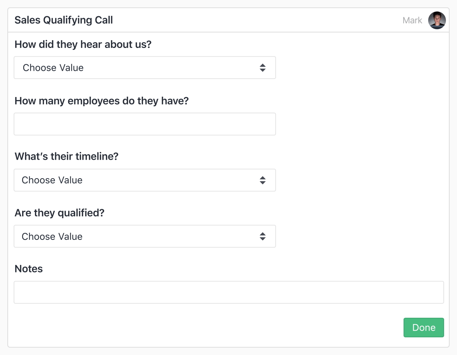Select the 'Sales Qualifying Call' title
The height and width of the screenshot is (355, 457).
63,20
